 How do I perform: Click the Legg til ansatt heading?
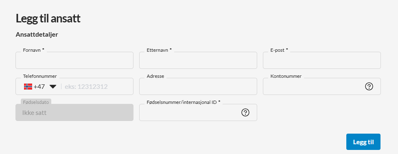(48, 19)
